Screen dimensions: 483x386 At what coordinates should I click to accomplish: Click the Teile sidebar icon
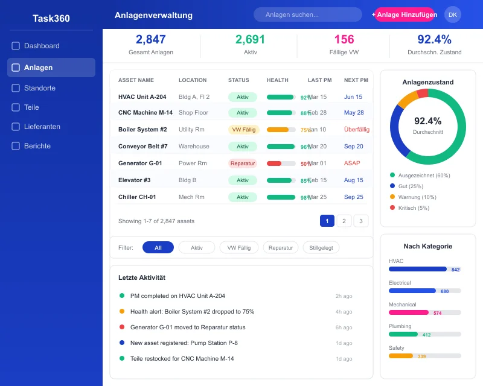(15, 107)
